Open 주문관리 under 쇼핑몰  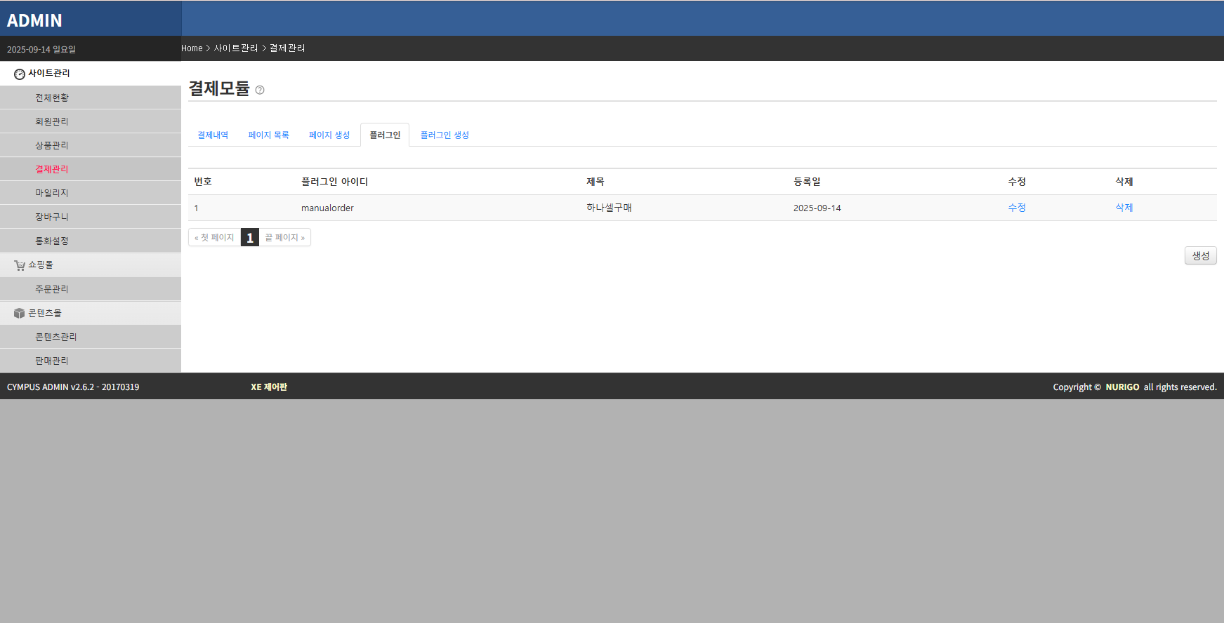pyautogui.click(x=91, y=289)
